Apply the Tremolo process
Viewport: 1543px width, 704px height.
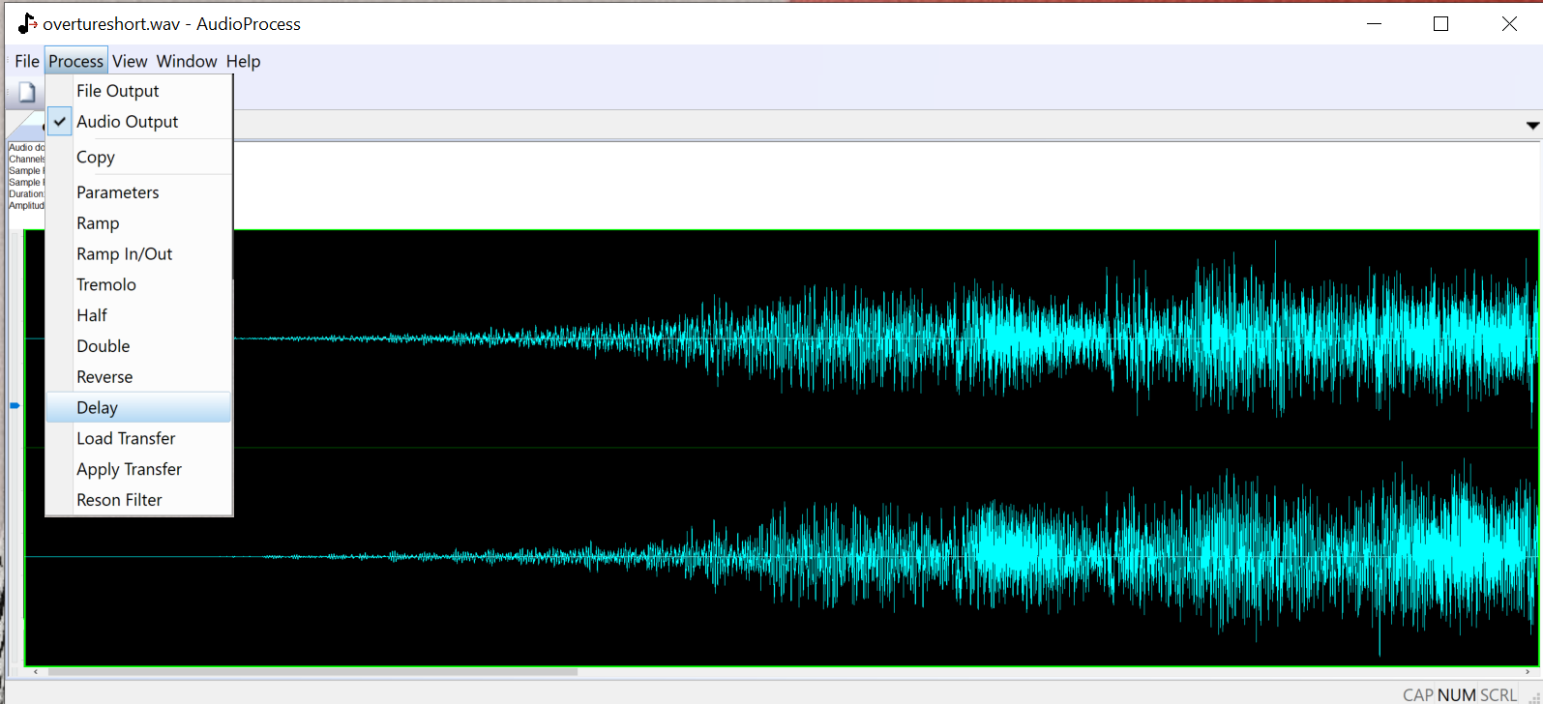106,285
